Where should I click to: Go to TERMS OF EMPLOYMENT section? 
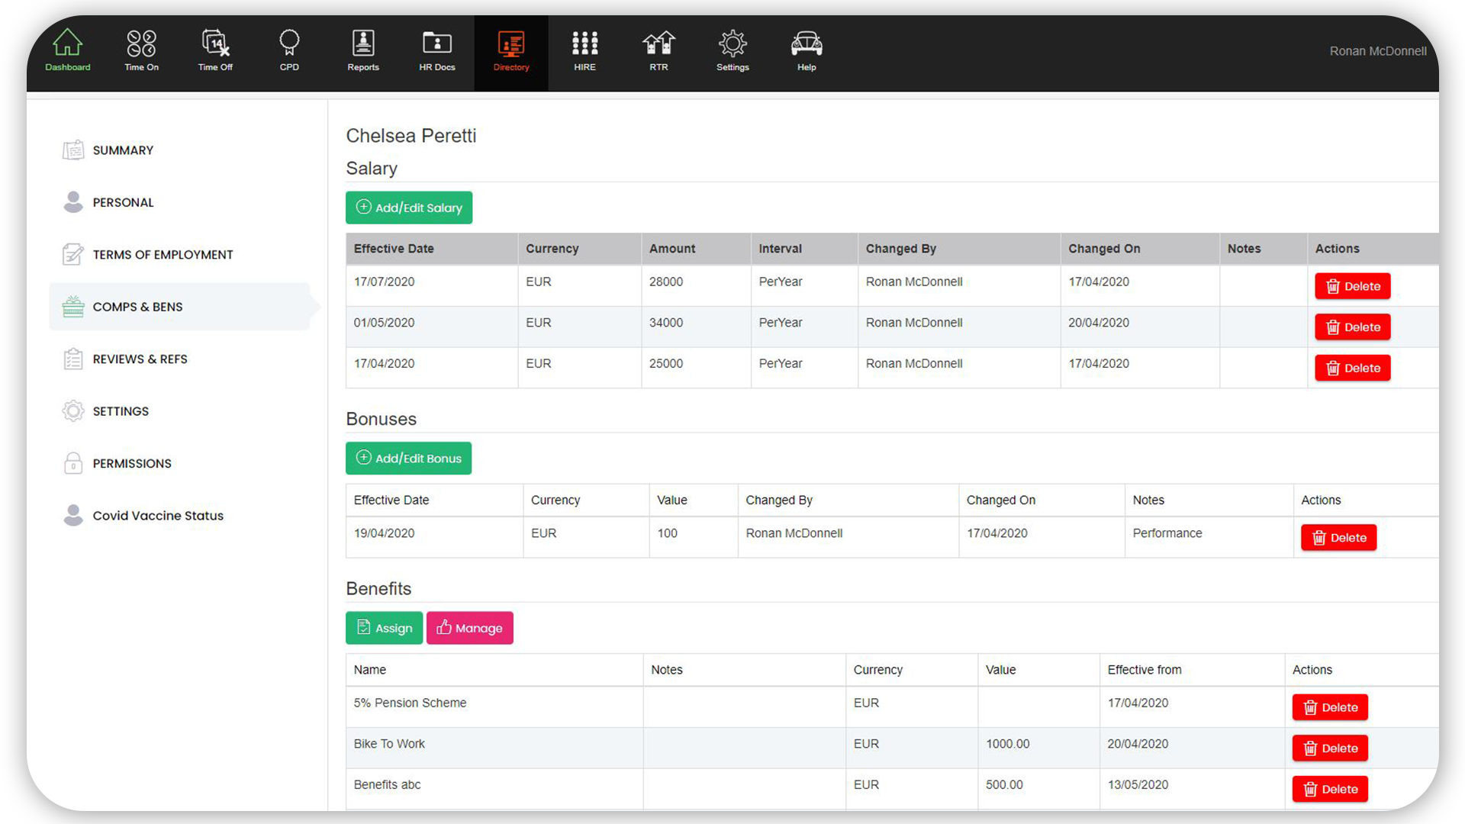[163, 254]
